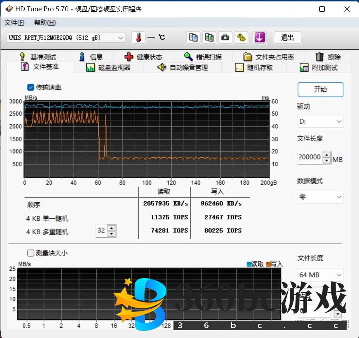This screenshot has width=359, height=338.
Task: Click the camera save screenshot icon
Action: pos(225,38)
